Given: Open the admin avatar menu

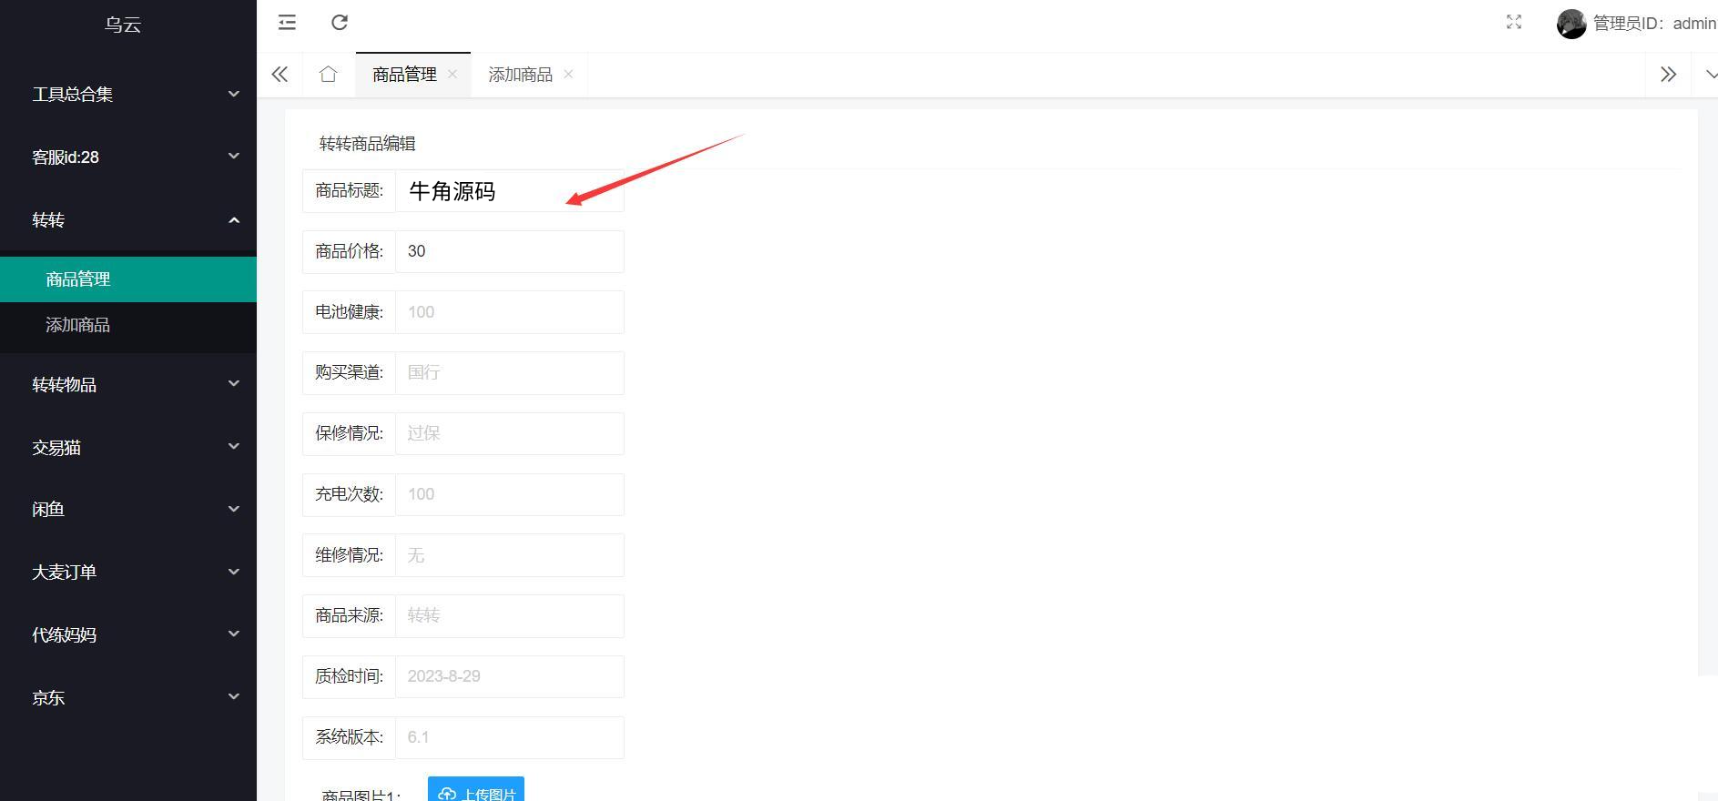Looking at the screenshot, I should pos(1571,24).
